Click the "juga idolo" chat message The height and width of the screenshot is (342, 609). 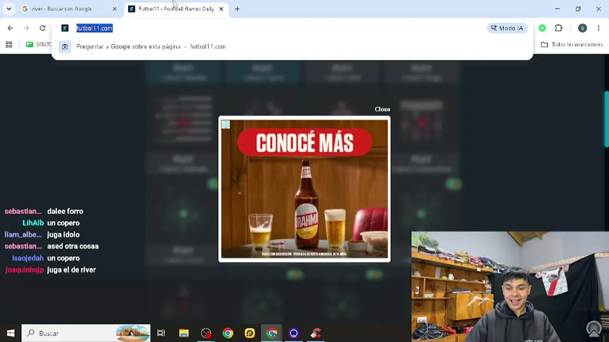[x=63, y=235]
